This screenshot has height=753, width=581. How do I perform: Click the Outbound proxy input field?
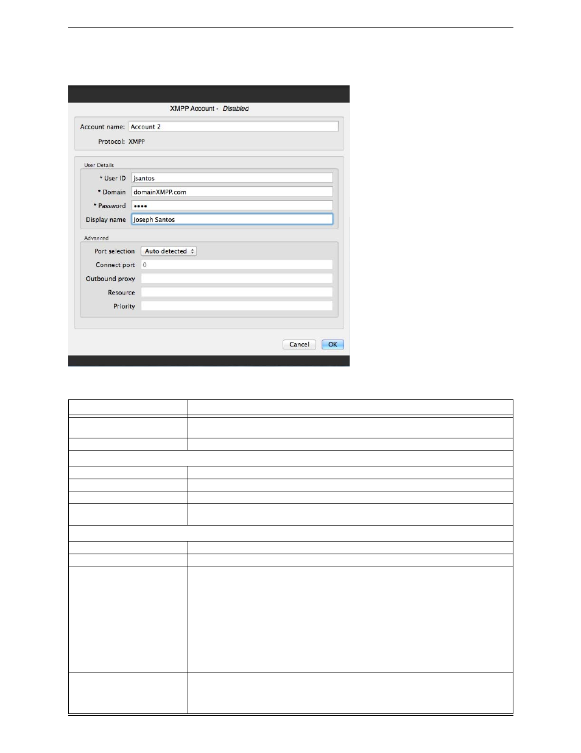[237, 279]
